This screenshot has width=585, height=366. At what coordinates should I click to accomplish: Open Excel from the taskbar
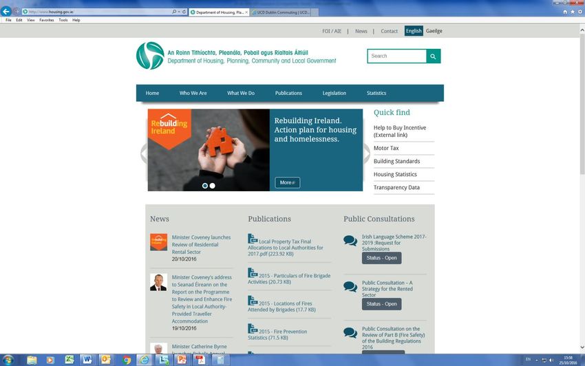69,360
